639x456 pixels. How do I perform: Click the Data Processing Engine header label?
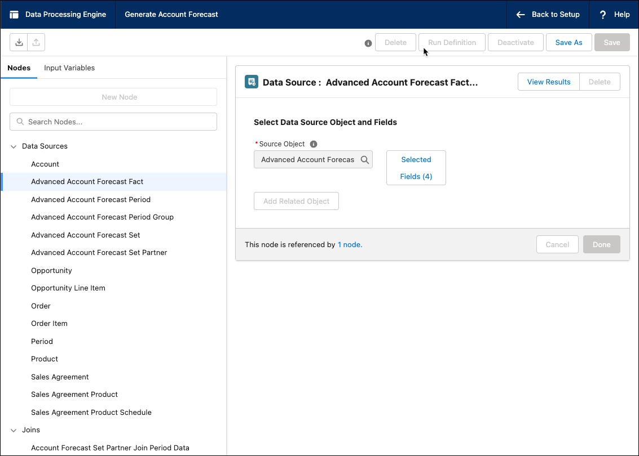(65, 15)
